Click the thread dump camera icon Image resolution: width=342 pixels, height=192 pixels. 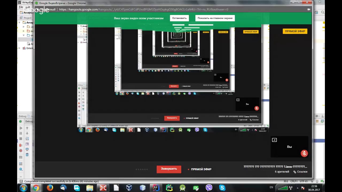[x=21, y=157]
